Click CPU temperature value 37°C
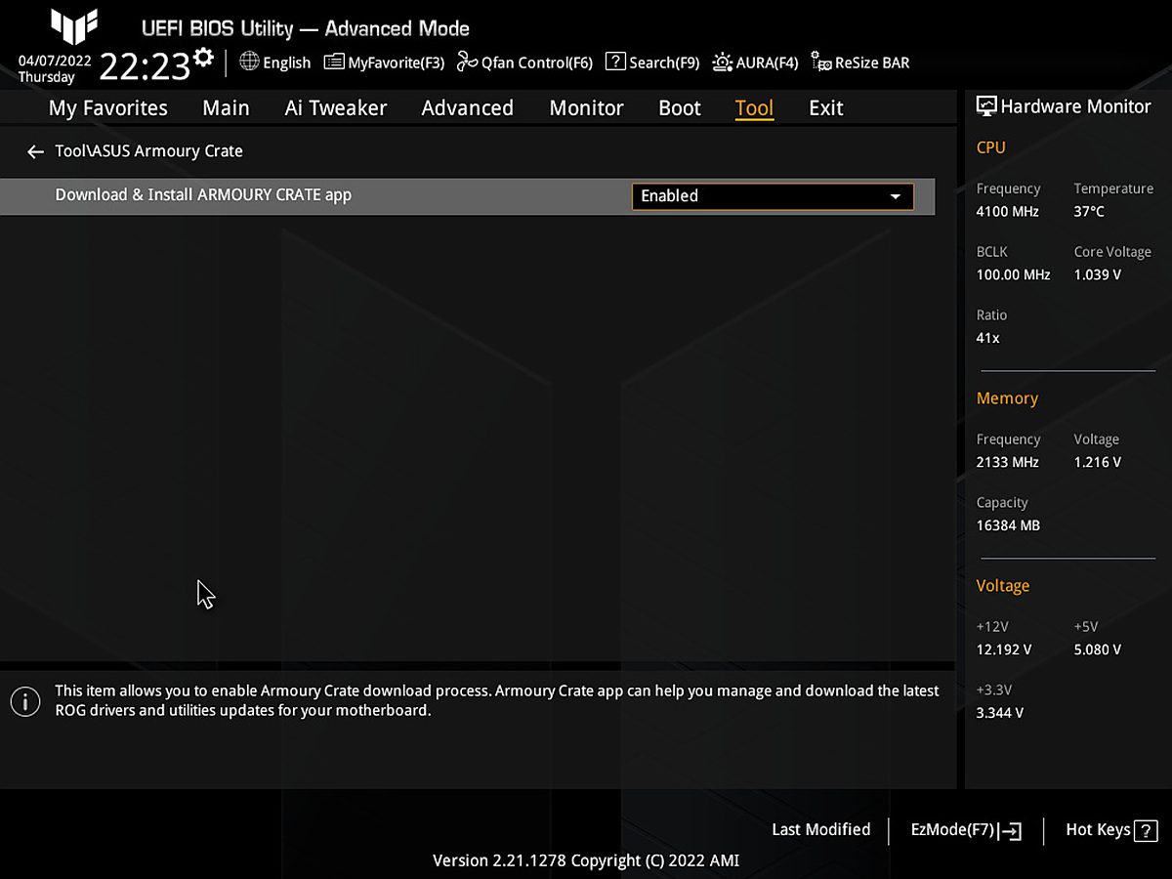This screenshot has height=879, width=1172. point(1090,212)
